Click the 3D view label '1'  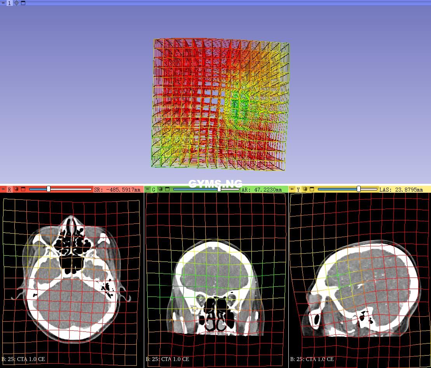[10, 3]
